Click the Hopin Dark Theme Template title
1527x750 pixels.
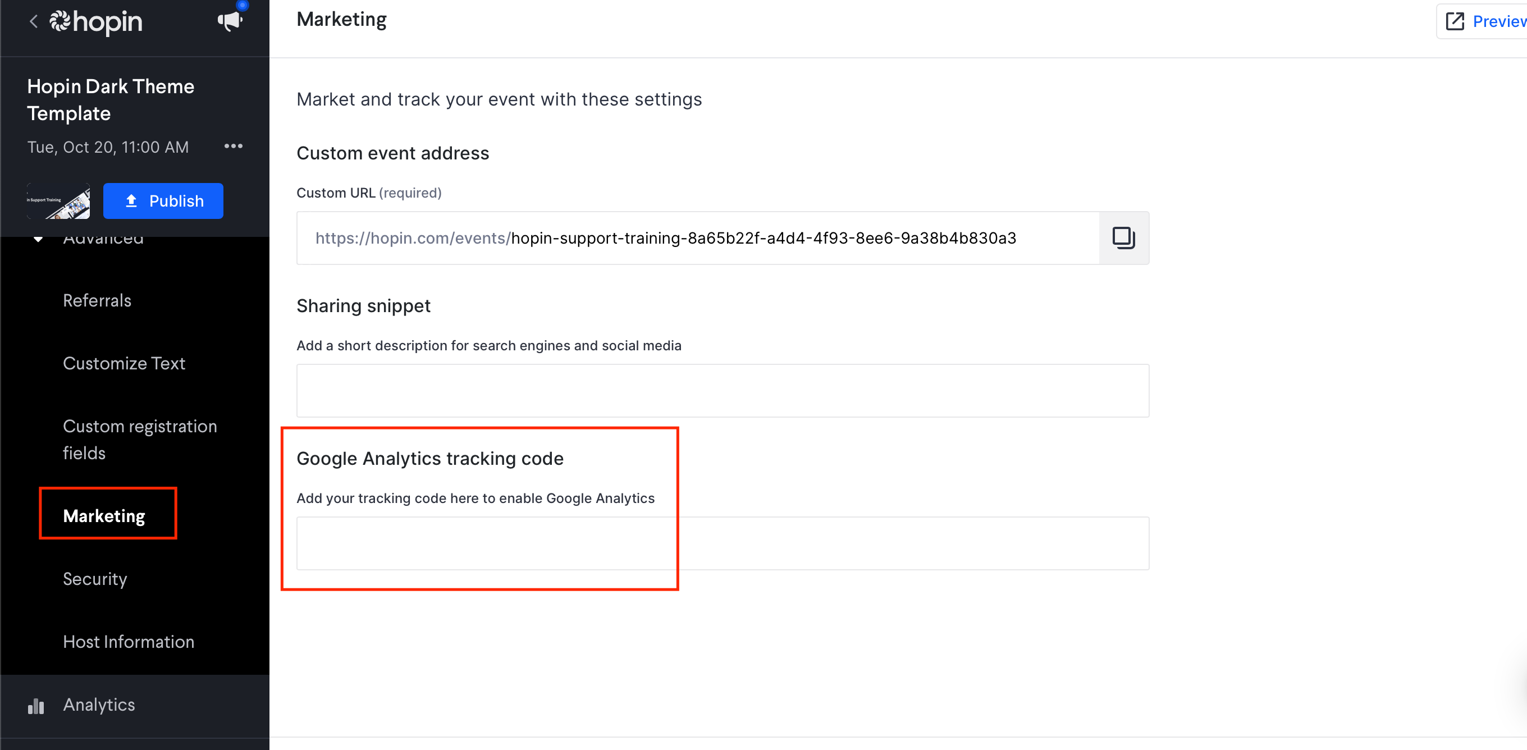(x=111, y=99)
